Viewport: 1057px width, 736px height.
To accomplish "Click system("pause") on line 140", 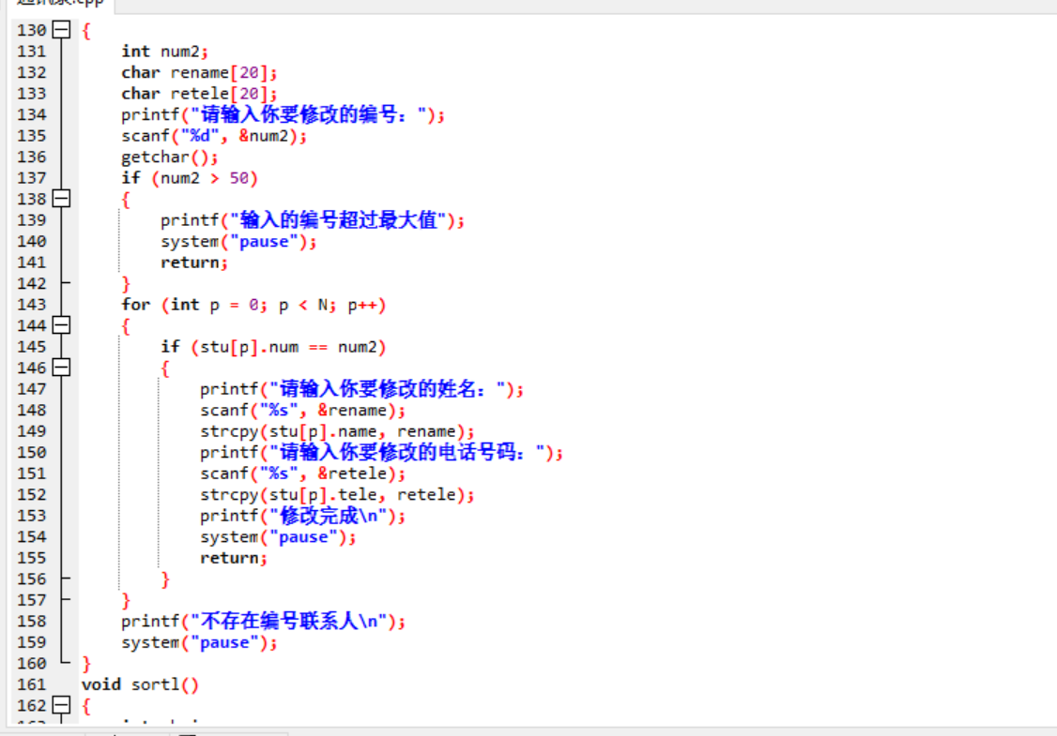I will pyautogui.click(x=238, y=241).
